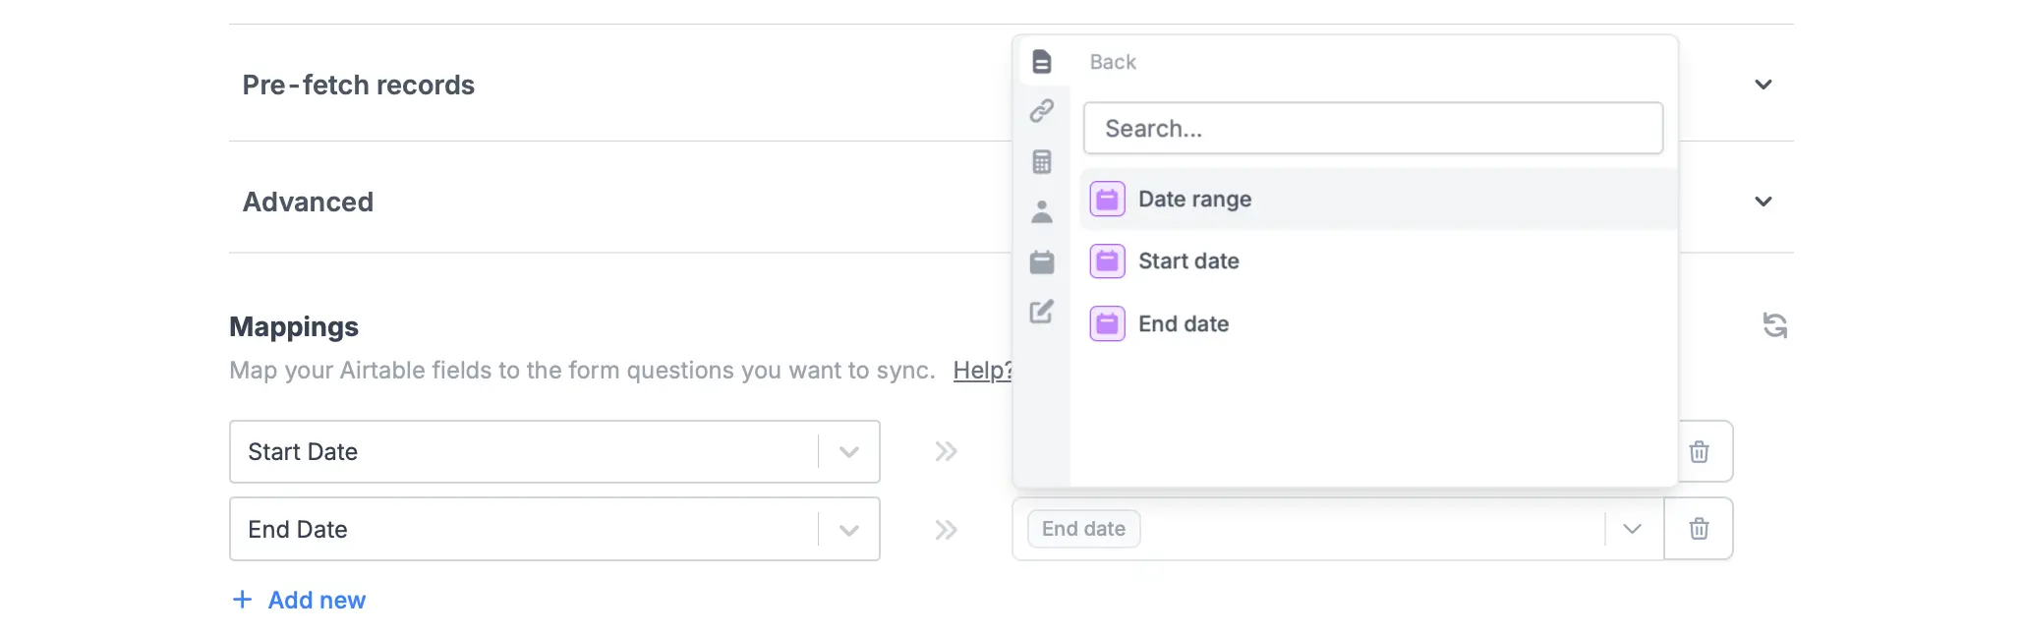Select the link category icon in popup sidebar
This screenshot has width=2024, height=636.
1042,111
